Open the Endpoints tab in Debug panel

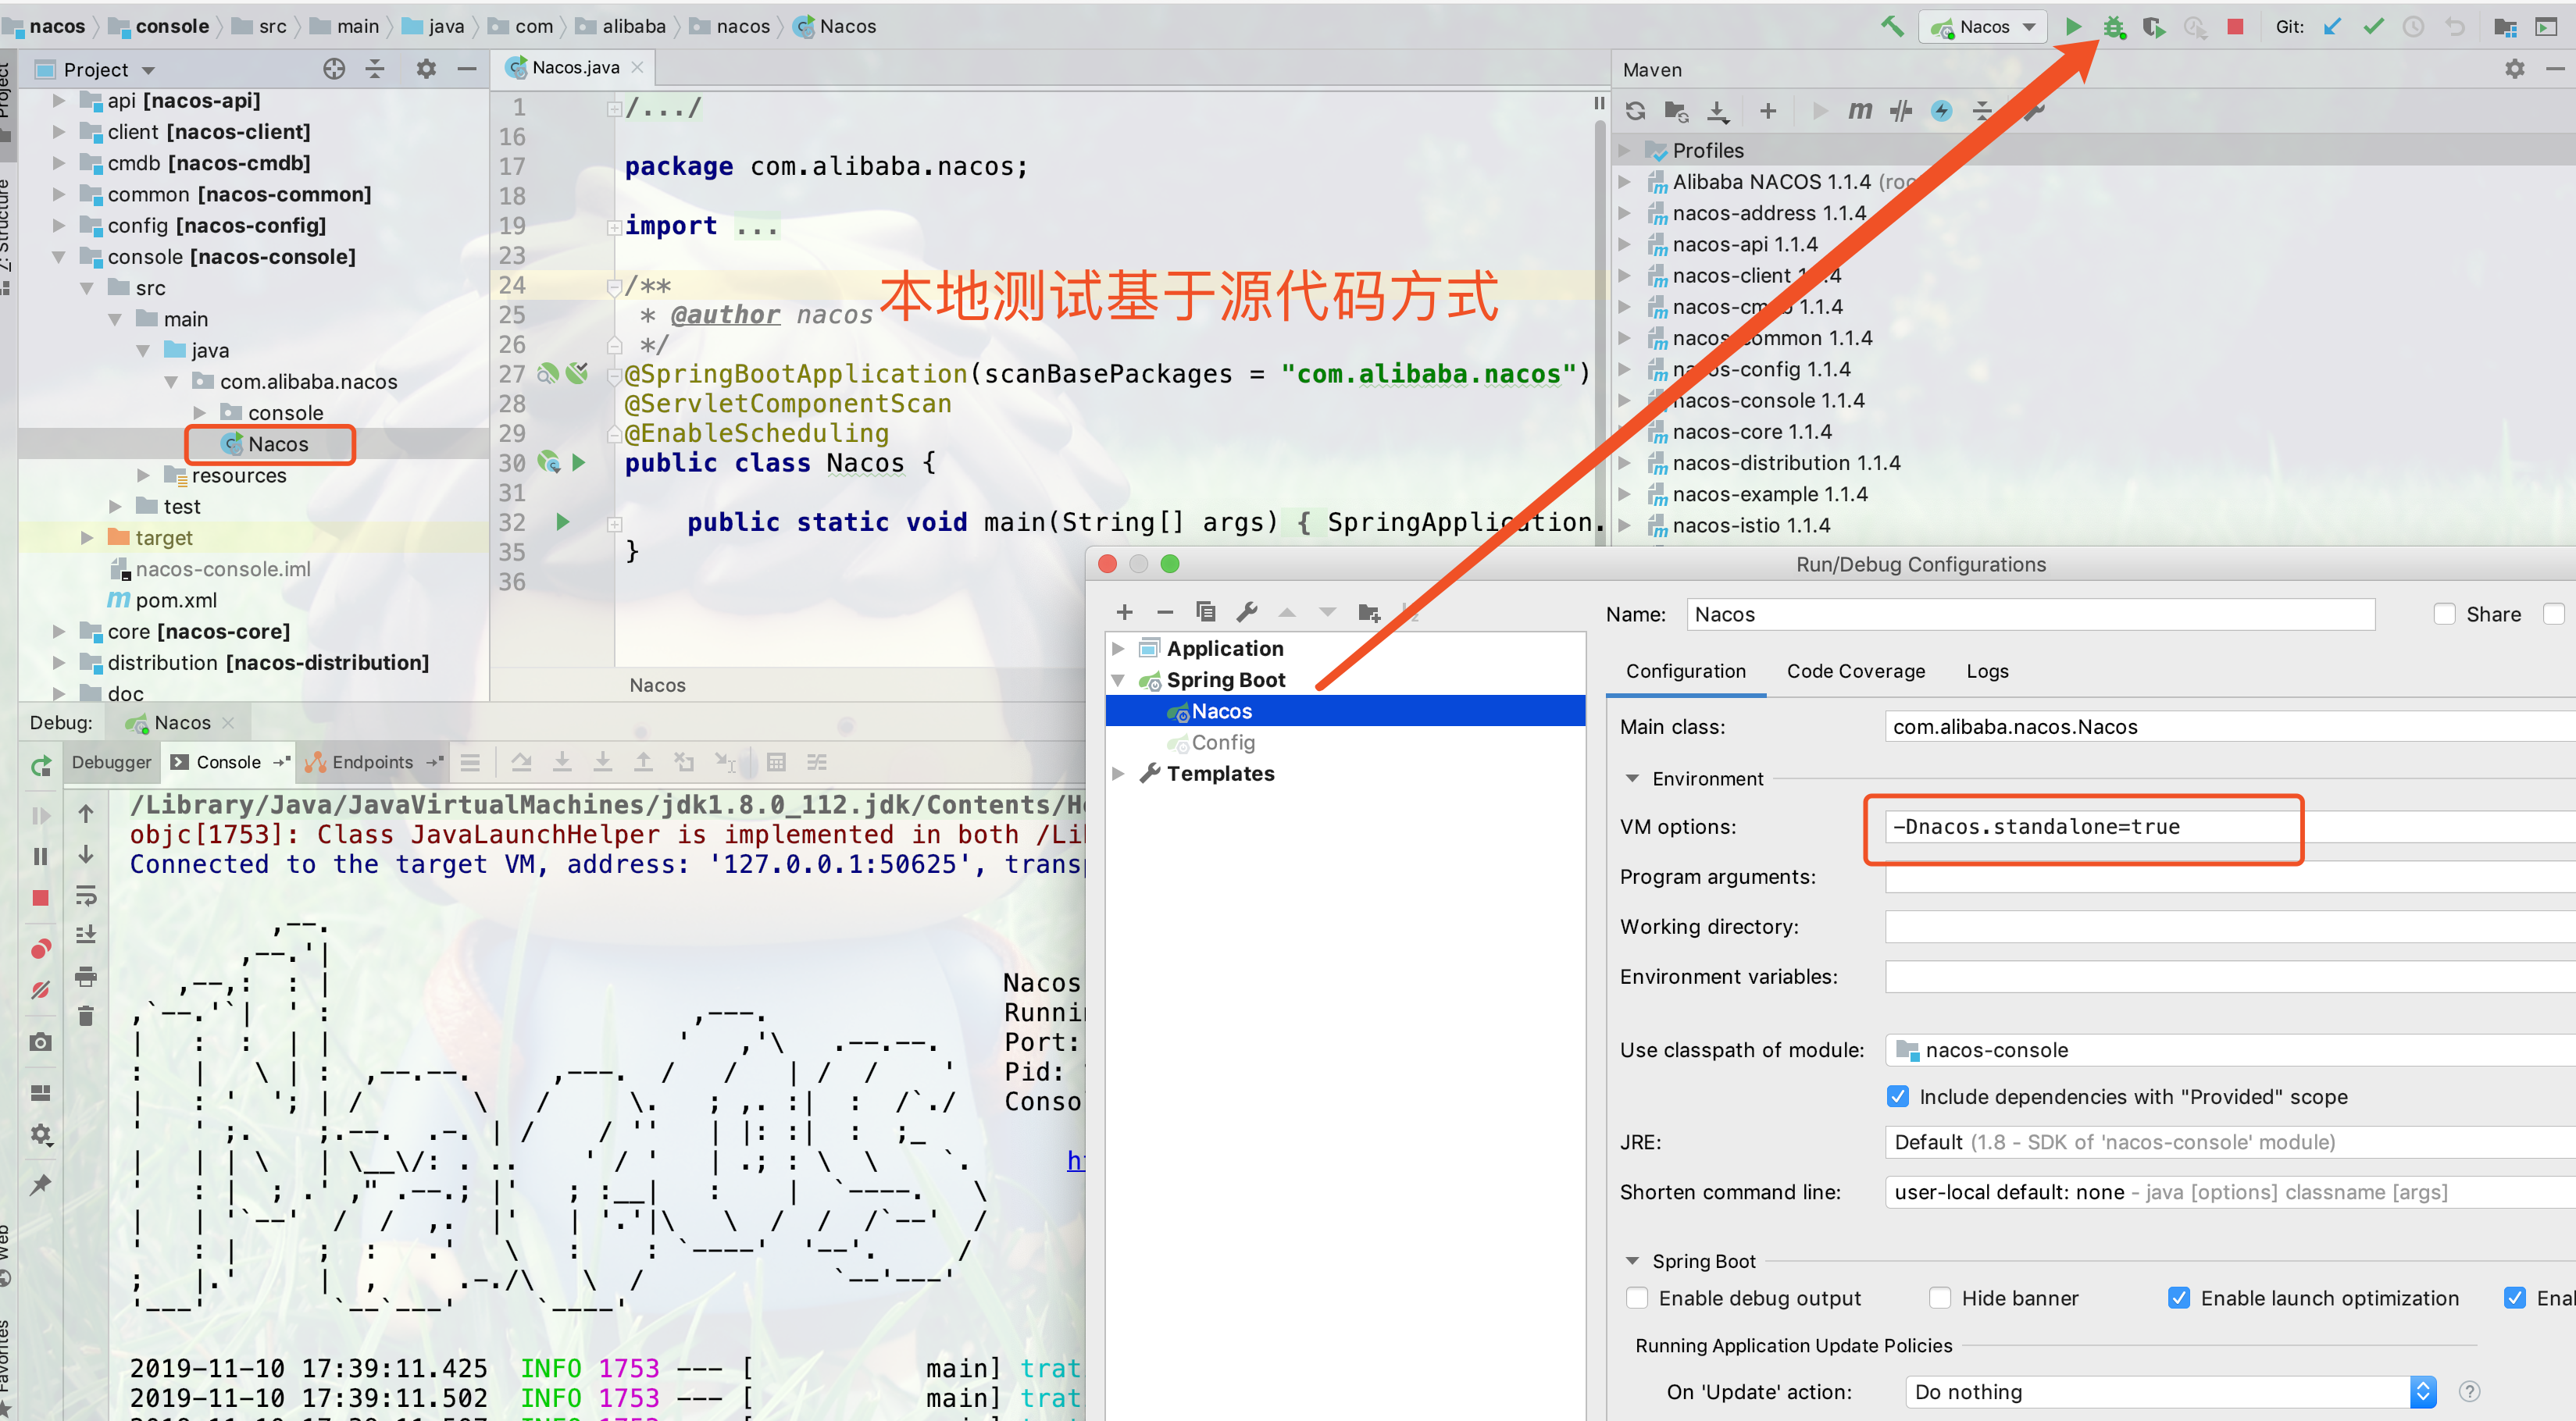pos(371,763)
